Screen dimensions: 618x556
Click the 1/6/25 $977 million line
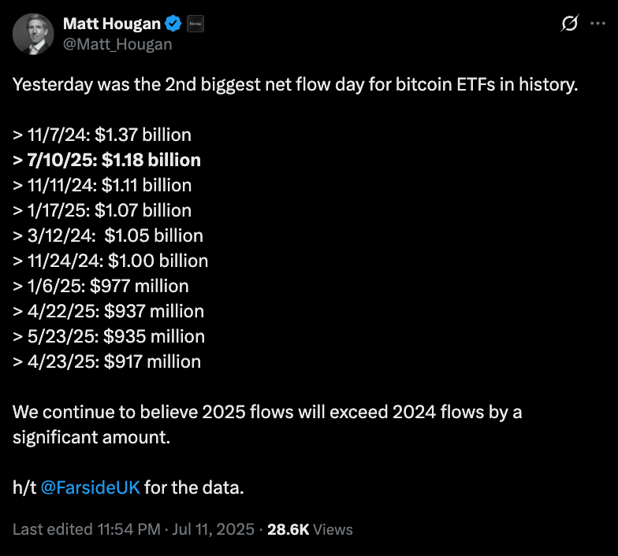101,286
